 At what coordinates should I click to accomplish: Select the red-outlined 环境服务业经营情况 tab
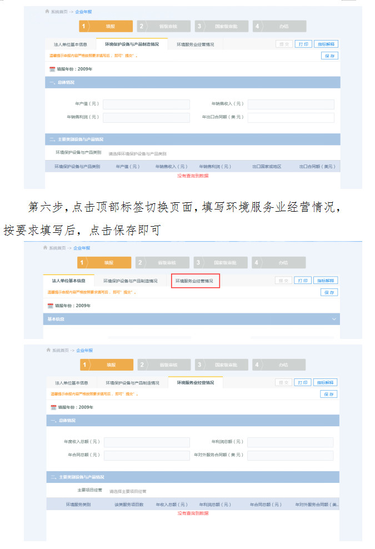click(x=195, y=281)
